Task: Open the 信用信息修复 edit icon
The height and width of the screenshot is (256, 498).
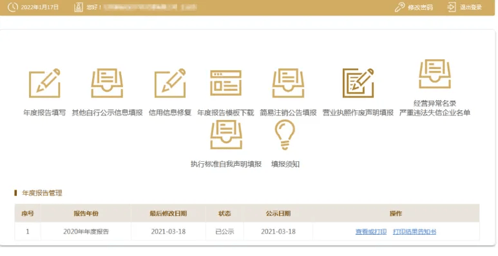Action: click(x=170, y=83)
